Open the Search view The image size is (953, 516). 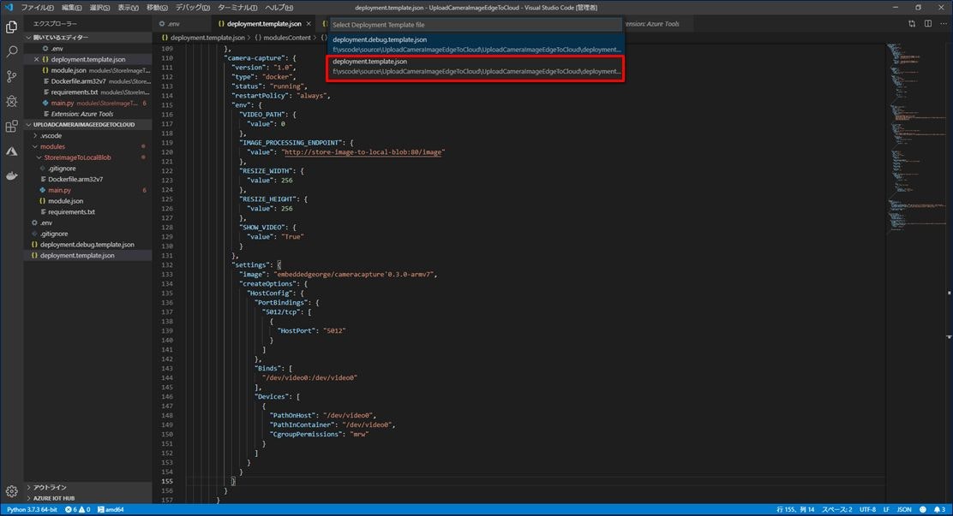coord(11,50)
